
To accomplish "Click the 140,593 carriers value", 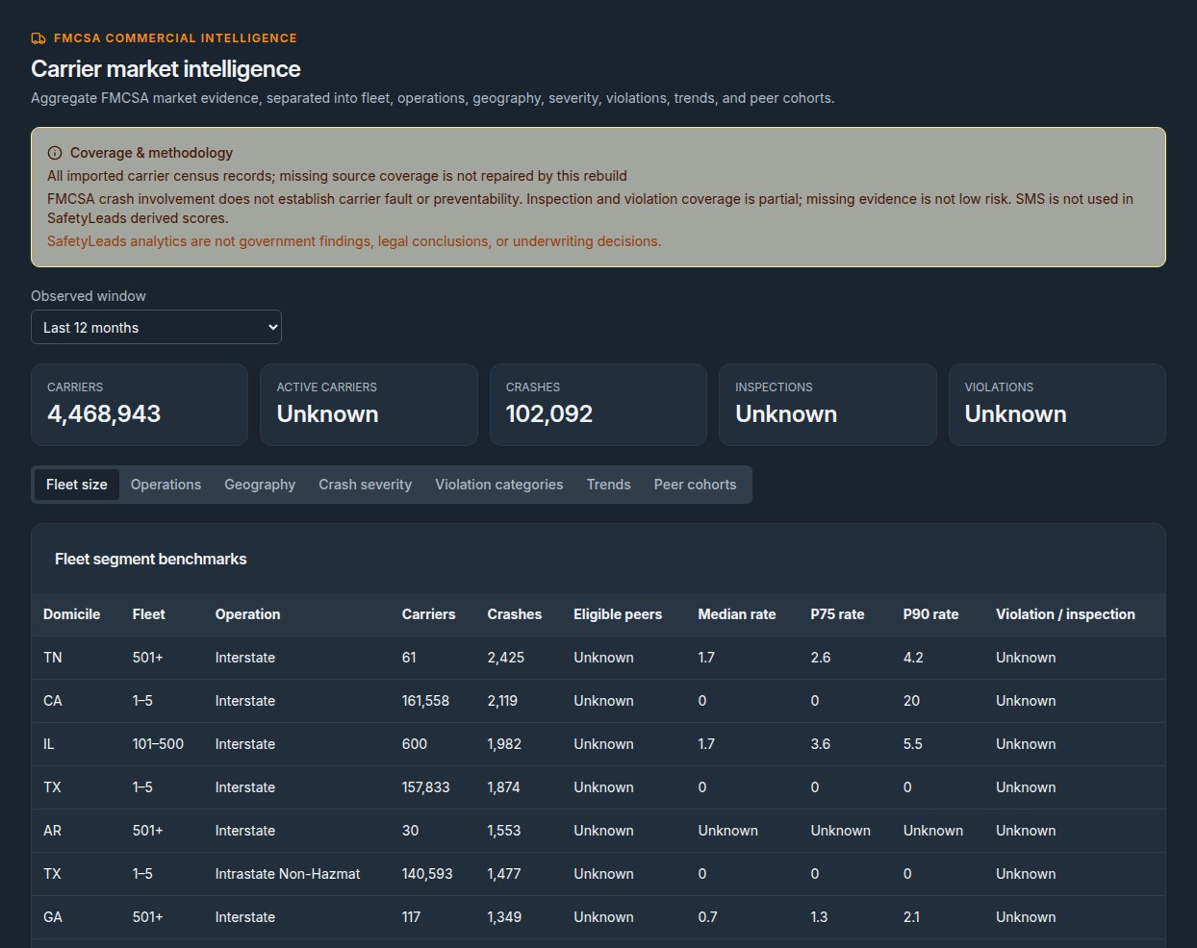I will pos(427,874).
